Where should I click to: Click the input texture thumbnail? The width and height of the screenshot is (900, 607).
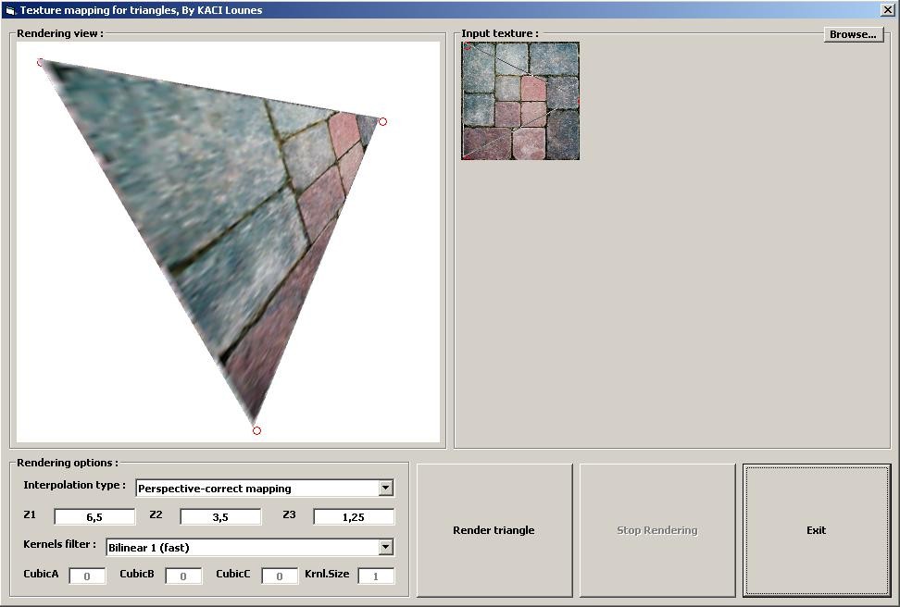[x=520, y=101]
